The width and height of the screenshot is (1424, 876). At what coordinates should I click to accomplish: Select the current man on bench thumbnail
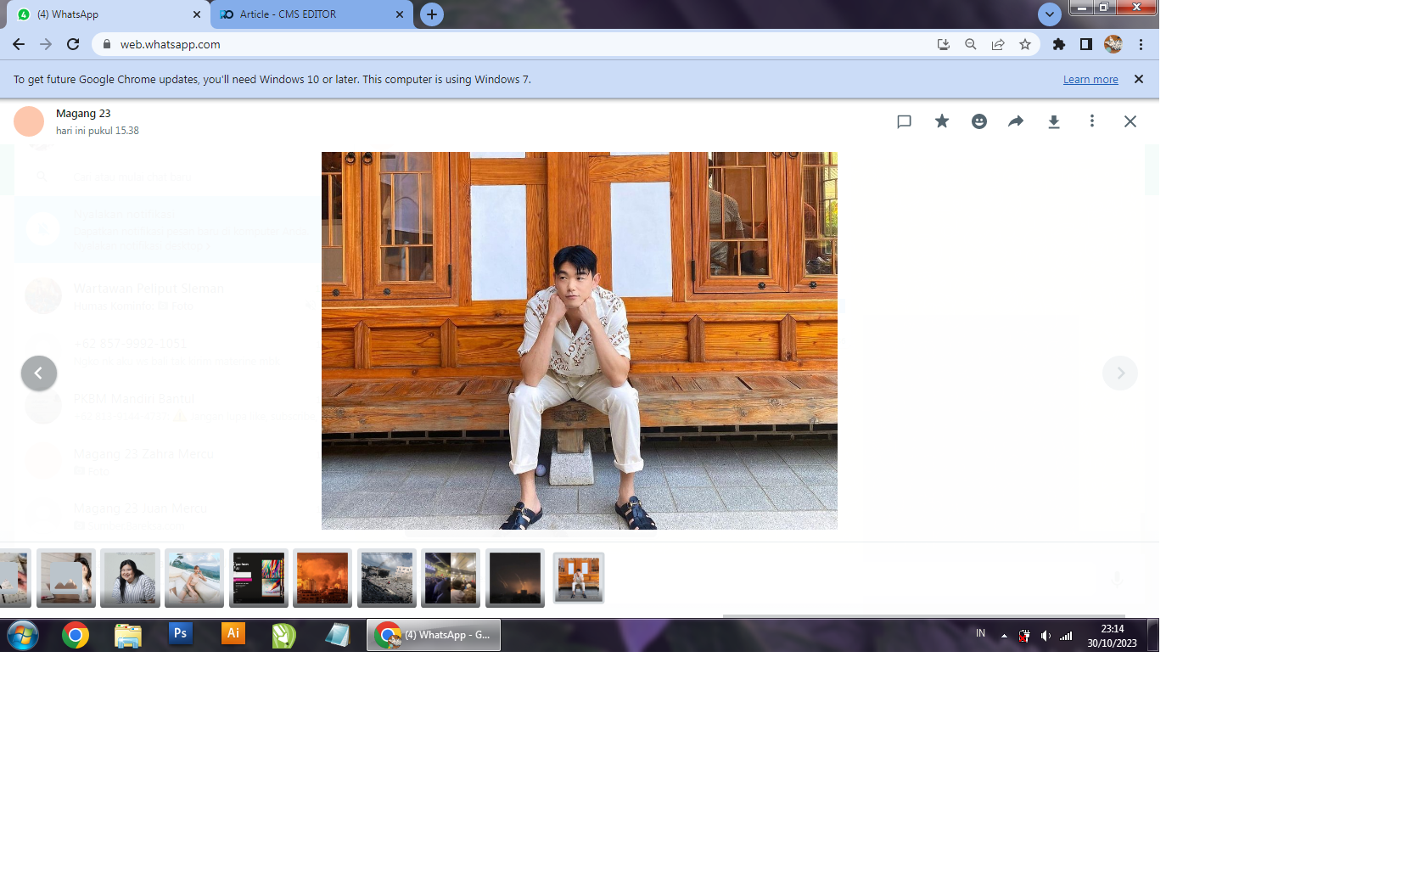[x=579, y=578]
